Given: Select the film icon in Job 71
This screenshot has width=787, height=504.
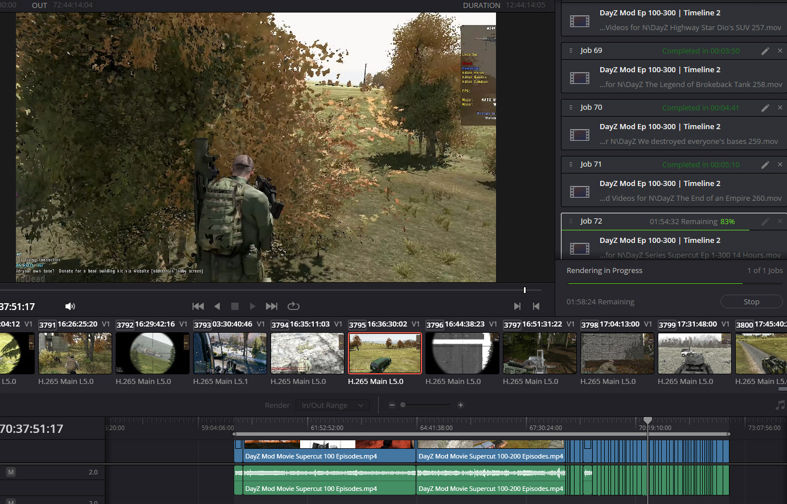Looking at the screenshot, I should click(x=580, y=191).
